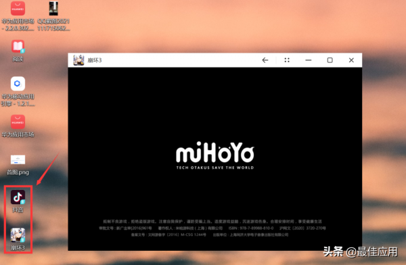Open the four-dot menu in 崩坏3 title bar
Viewport: 406px width, 265px height.
[x=287, y=60]
